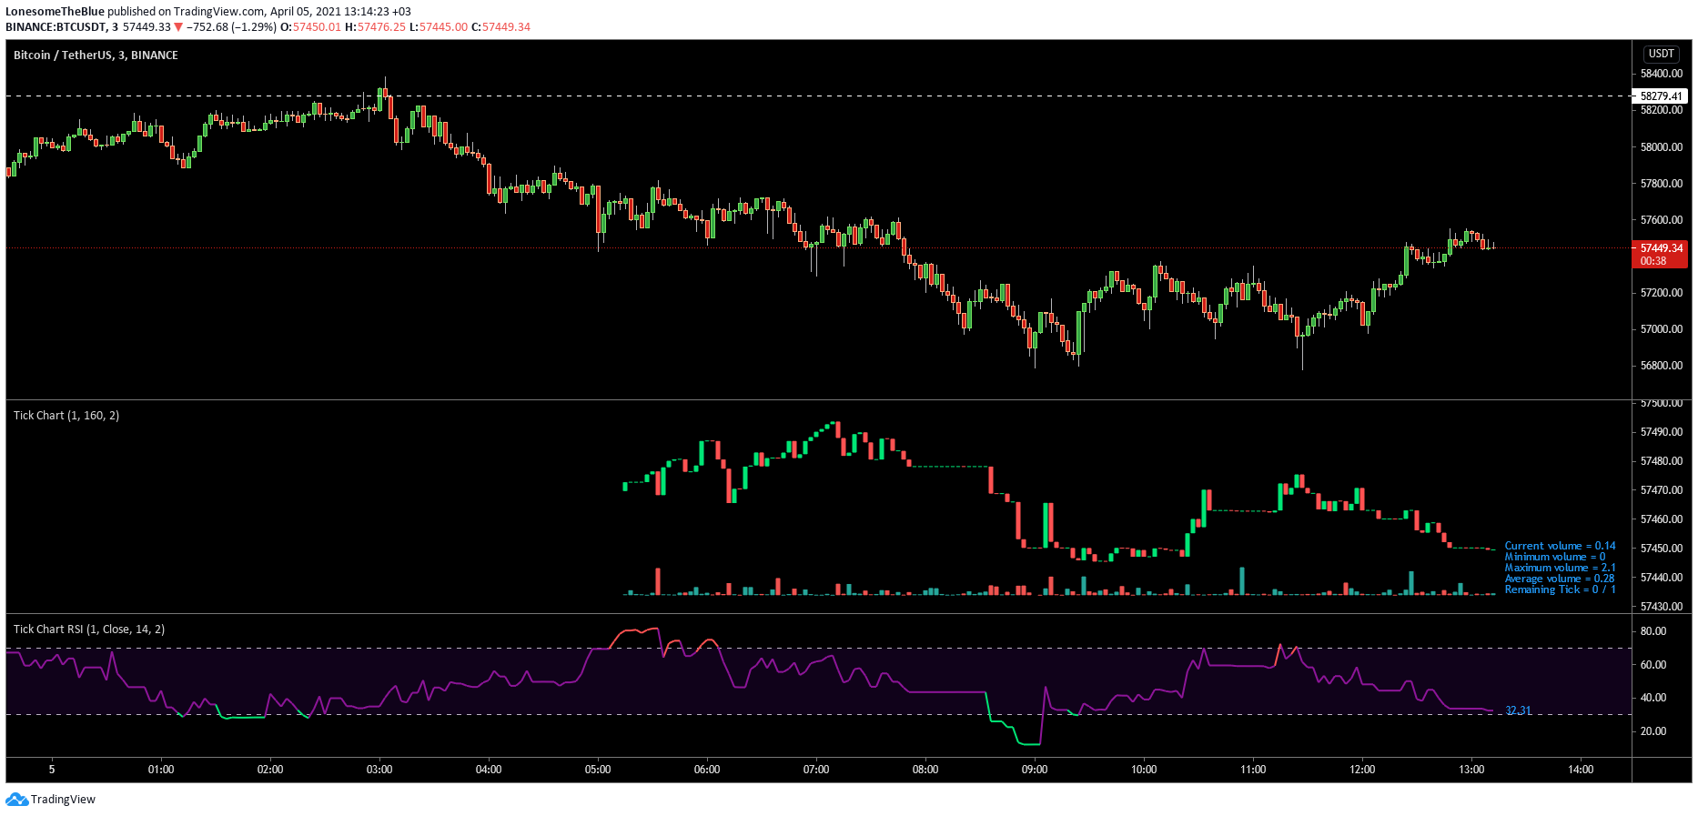Click the 57430.00 tick chart axis label

coord(1662,607)
